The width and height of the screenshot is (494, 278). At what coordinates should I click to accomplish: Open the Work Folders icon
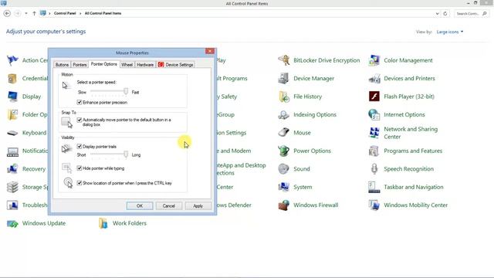tap(103, 223)
